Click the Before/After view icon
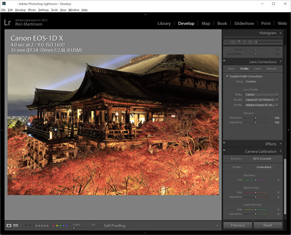The image size is (291, 235). 16,225
